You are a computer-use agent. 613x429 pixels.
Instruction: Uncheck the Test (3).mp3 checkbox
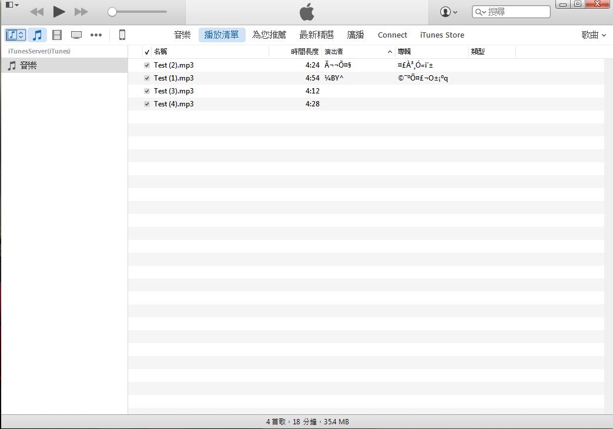tap(147, 91)
